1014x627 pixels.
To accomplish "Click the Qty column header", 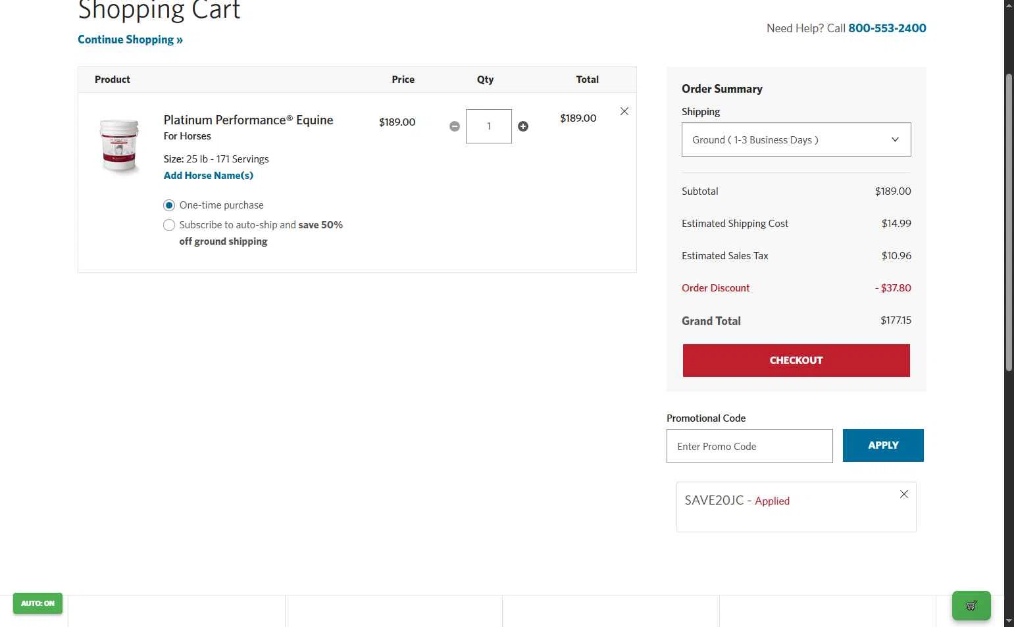I will coord(486,80).
